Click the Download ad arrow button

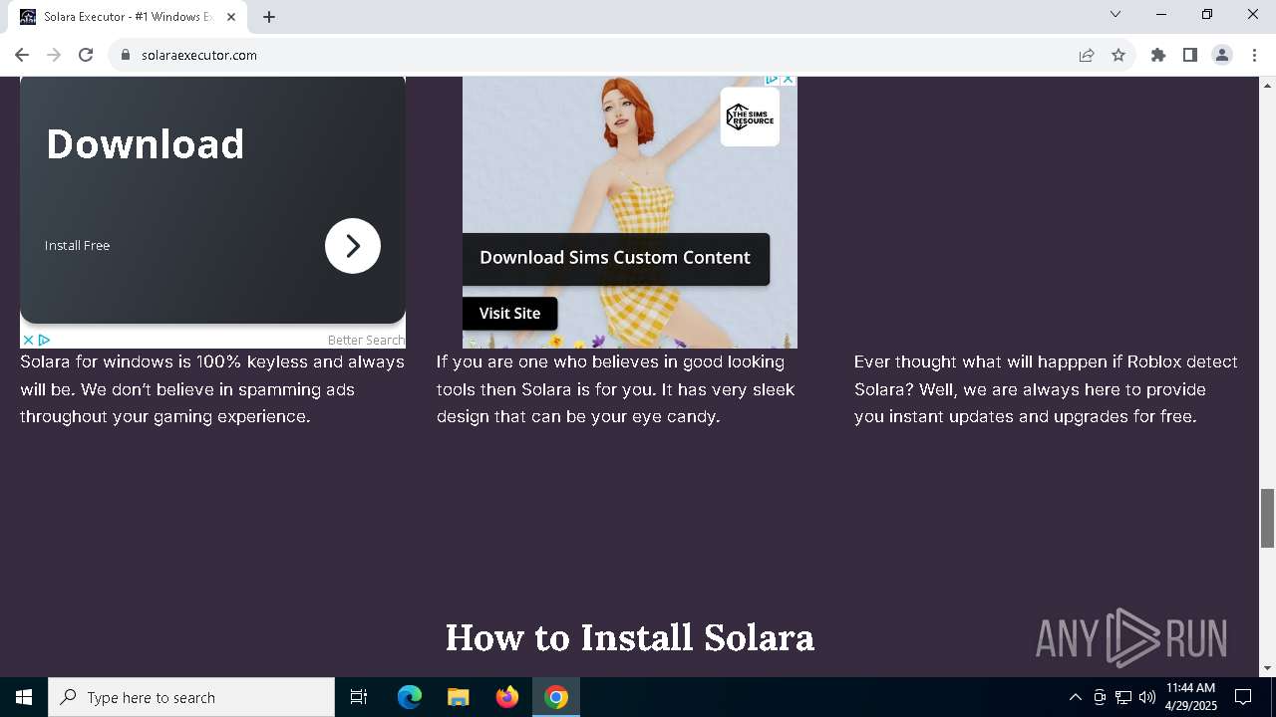[353, 246]
